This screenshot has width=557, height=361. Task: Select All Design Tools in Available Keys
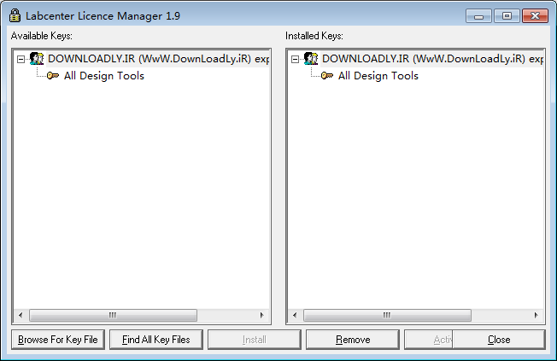coord(103,76)
